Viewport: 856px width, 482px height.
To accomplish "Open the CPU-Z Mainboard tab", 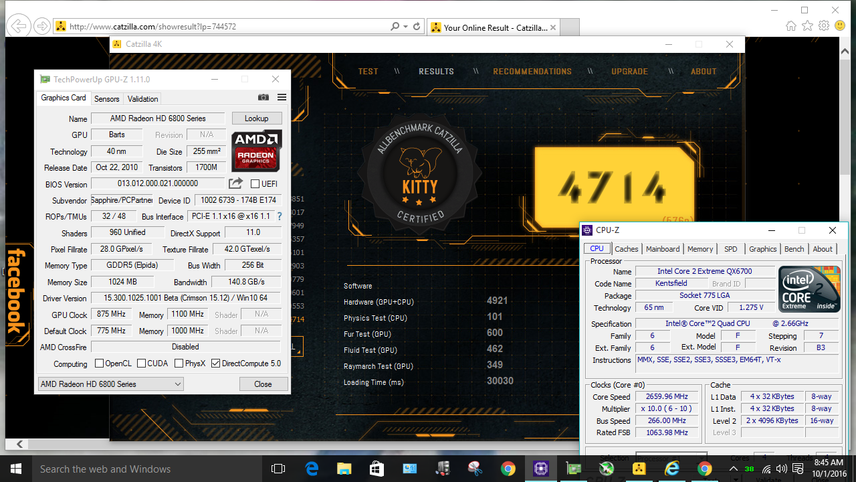I will pos(663,249).
